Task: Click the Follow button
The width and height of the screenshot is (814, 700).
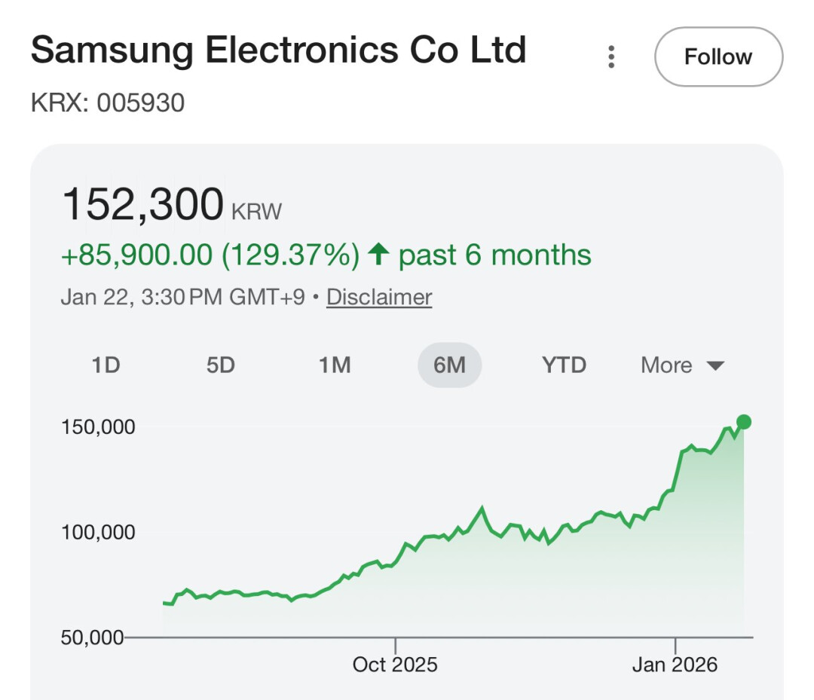Action: [x=718, y=57]
